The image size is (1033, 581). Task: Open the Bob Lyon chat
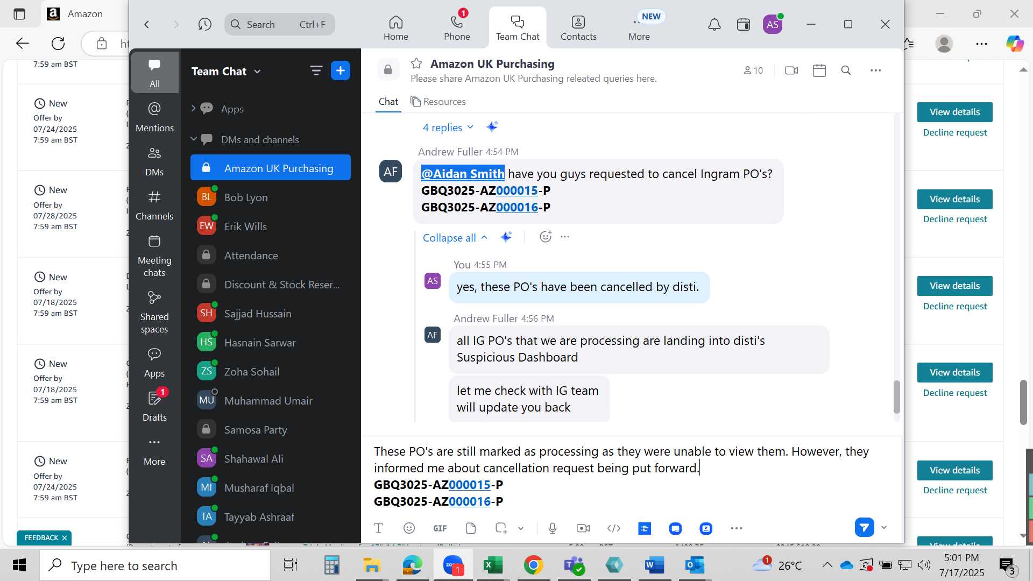tap(271, 197)
